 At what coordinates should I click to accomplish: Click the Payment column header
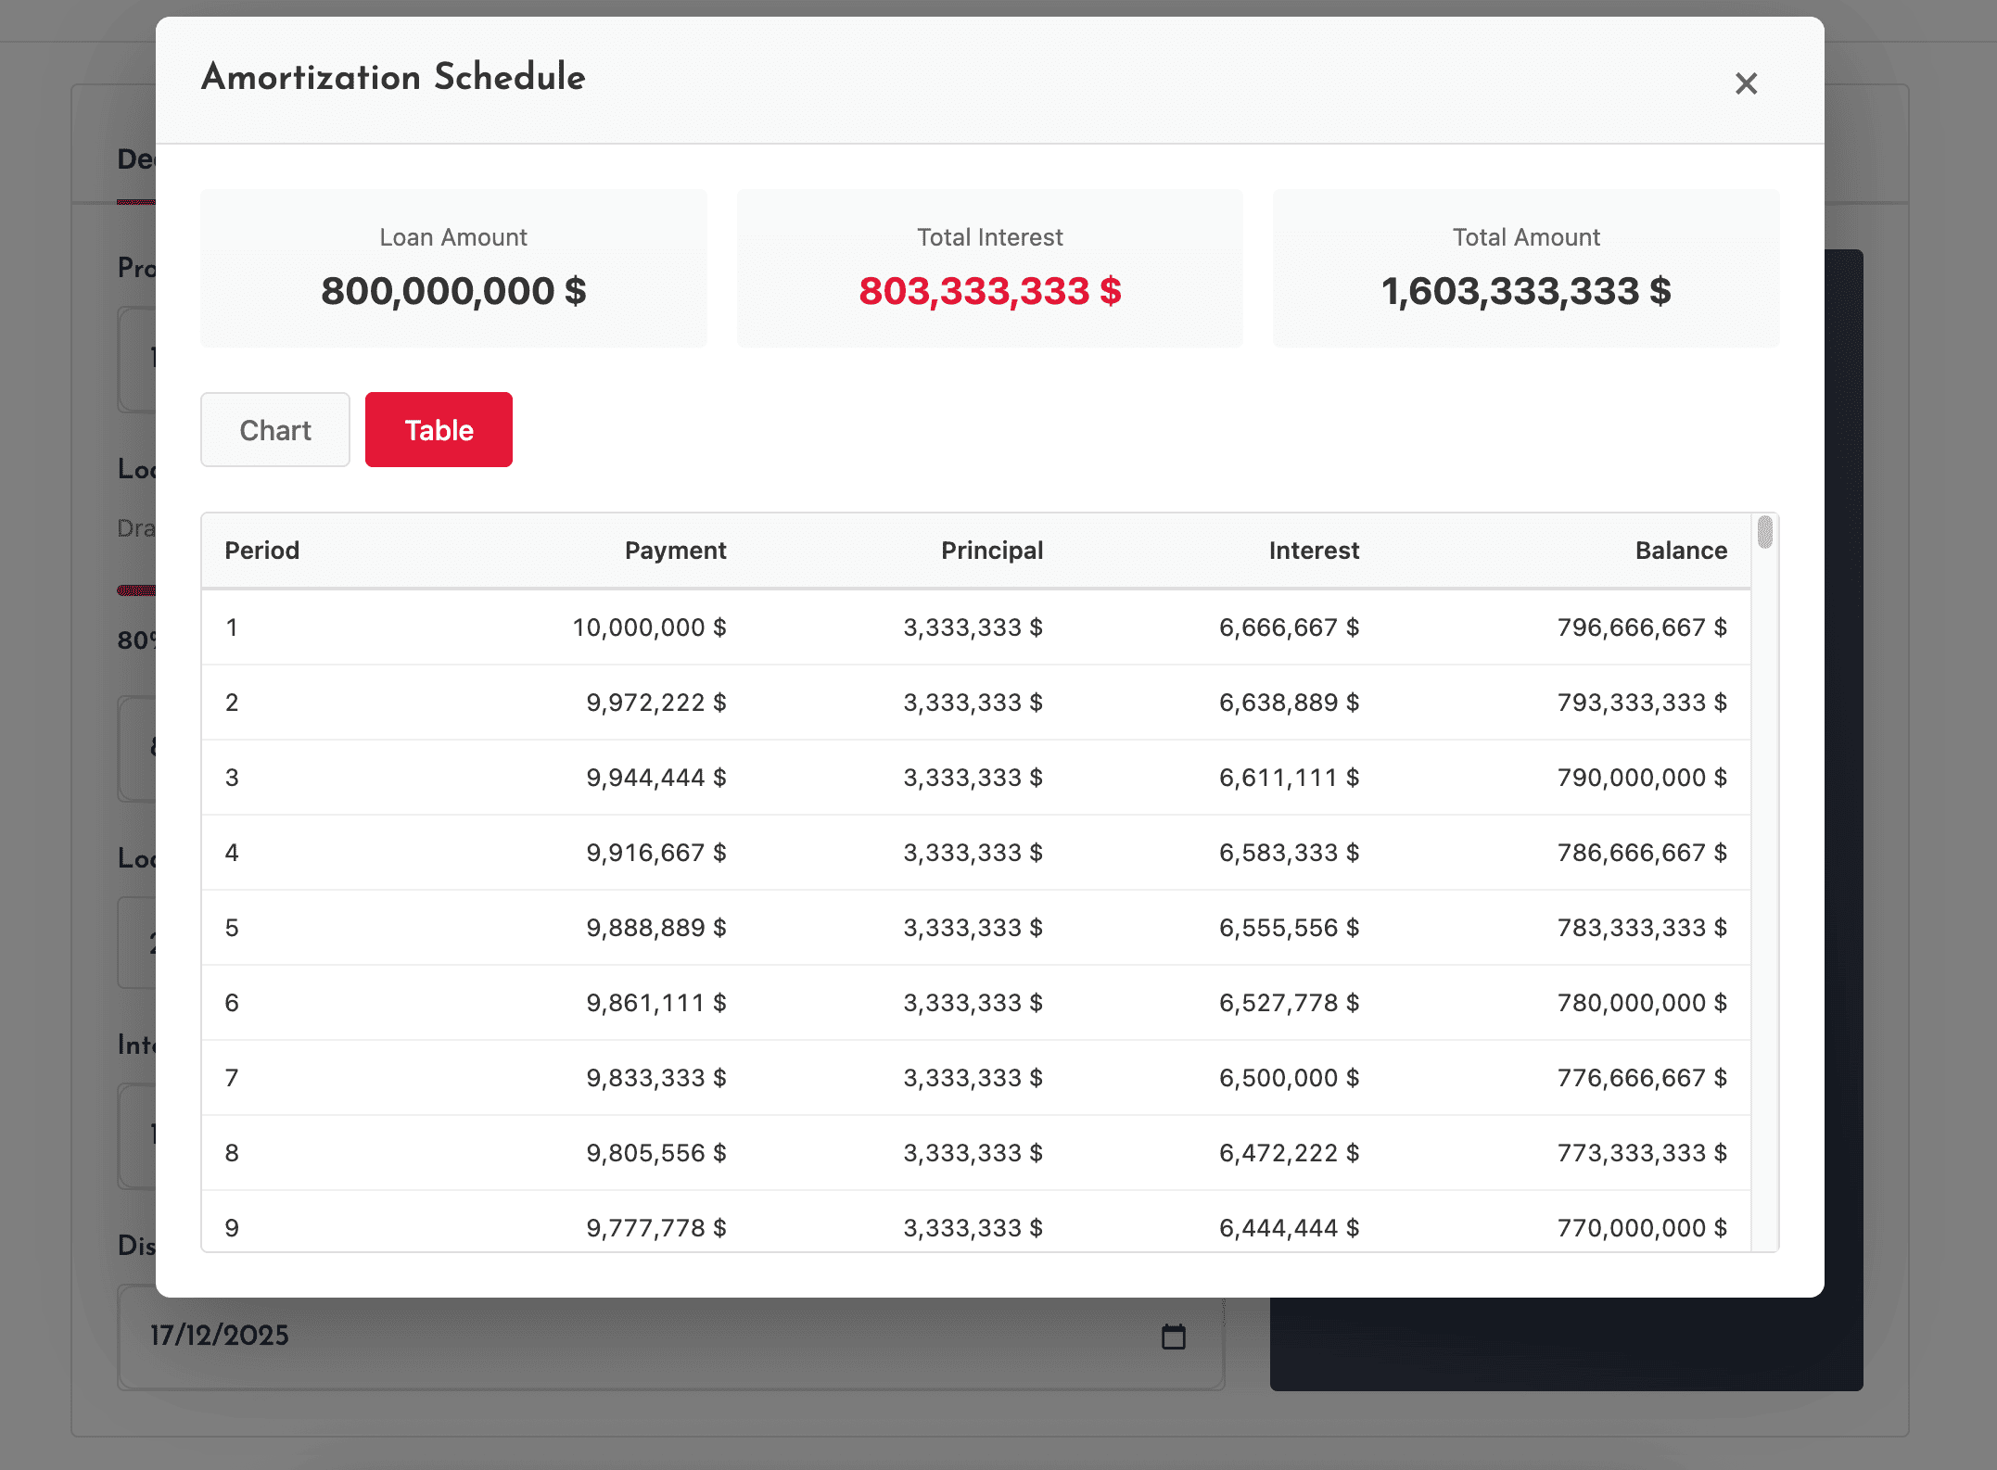coord(675,551)
